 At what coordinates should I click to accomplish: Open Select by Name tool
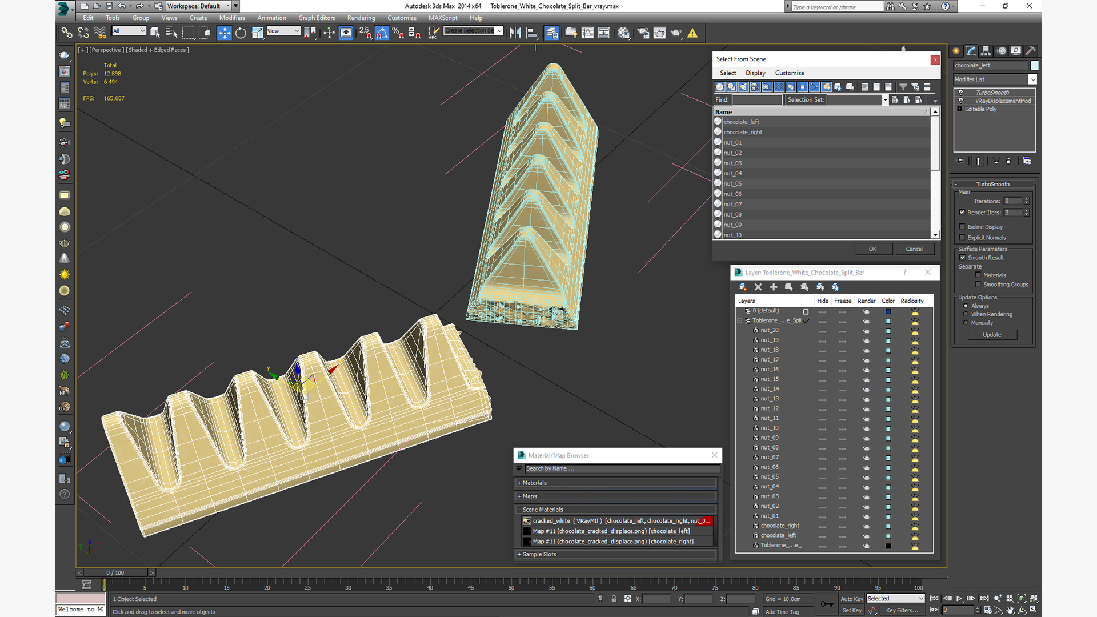pyautogui.click(x=171, y=33)
